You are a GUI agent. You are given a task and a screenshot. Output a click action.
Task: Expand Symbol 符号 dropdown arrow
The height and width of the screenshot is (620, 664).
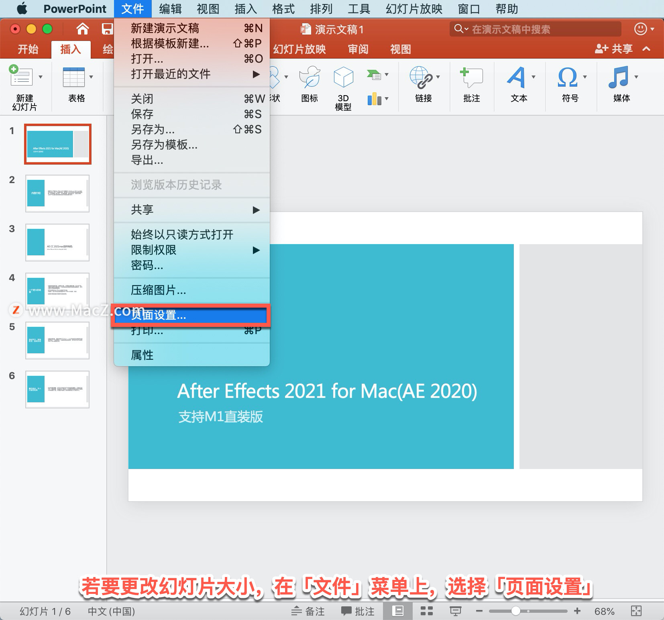(x=585, y=77)
